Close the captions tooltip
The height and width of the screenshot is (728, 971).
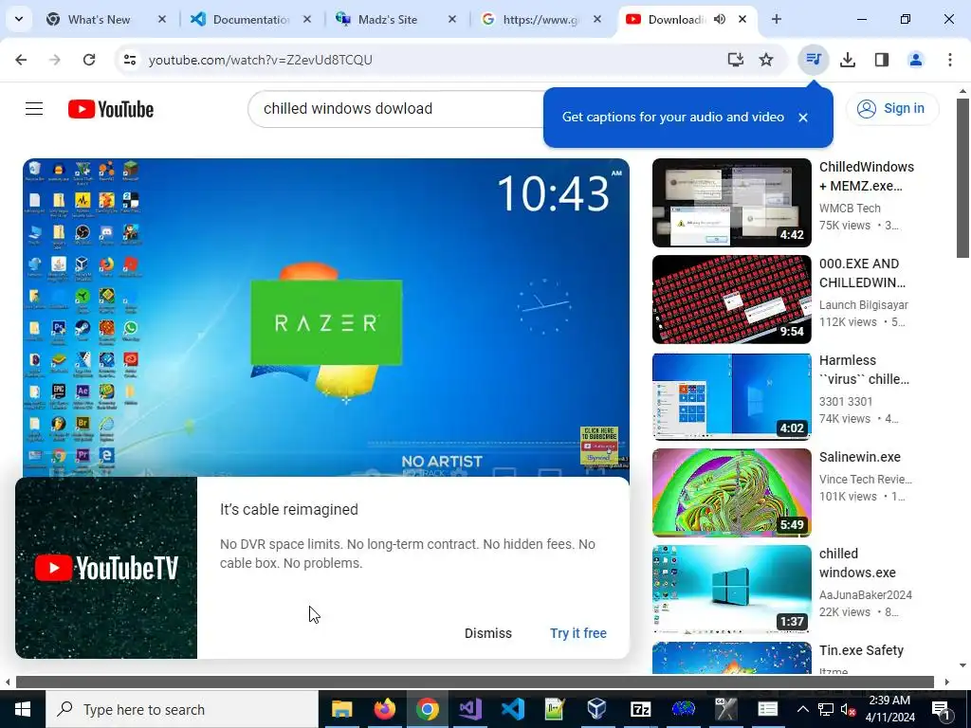click(803, 118)
